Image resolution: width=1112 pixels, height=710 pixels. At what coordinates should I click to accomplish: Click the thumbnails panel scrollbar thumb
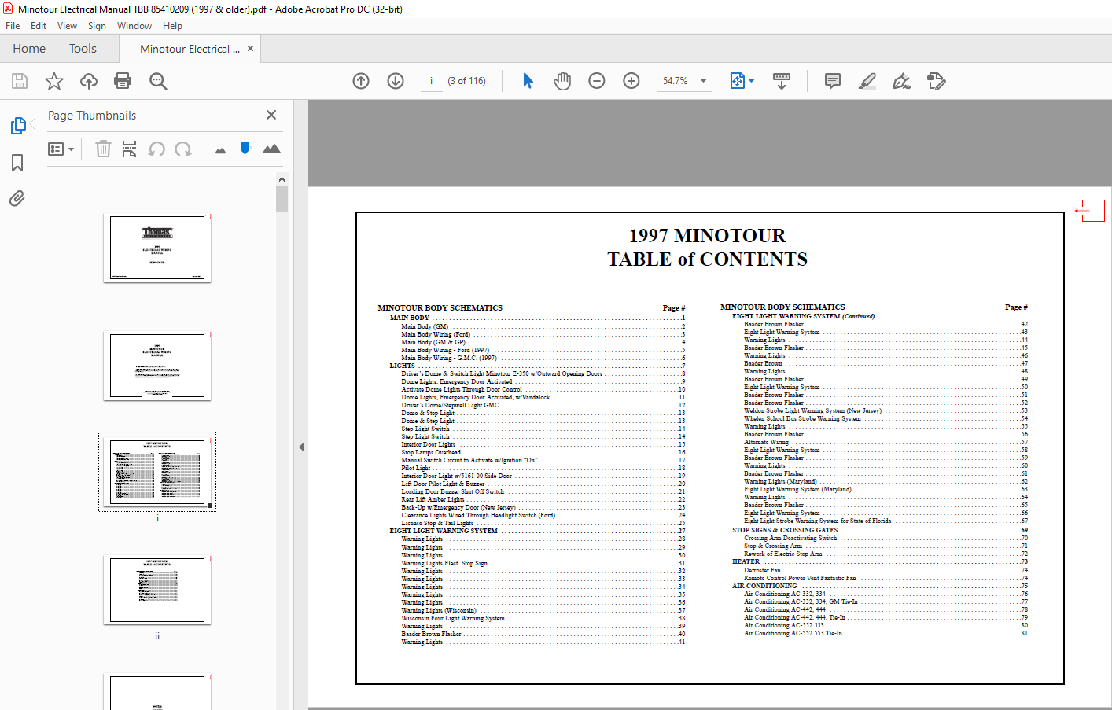tap(282, 199)
